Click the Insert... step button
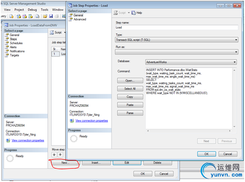 click(x=96, y=163)
